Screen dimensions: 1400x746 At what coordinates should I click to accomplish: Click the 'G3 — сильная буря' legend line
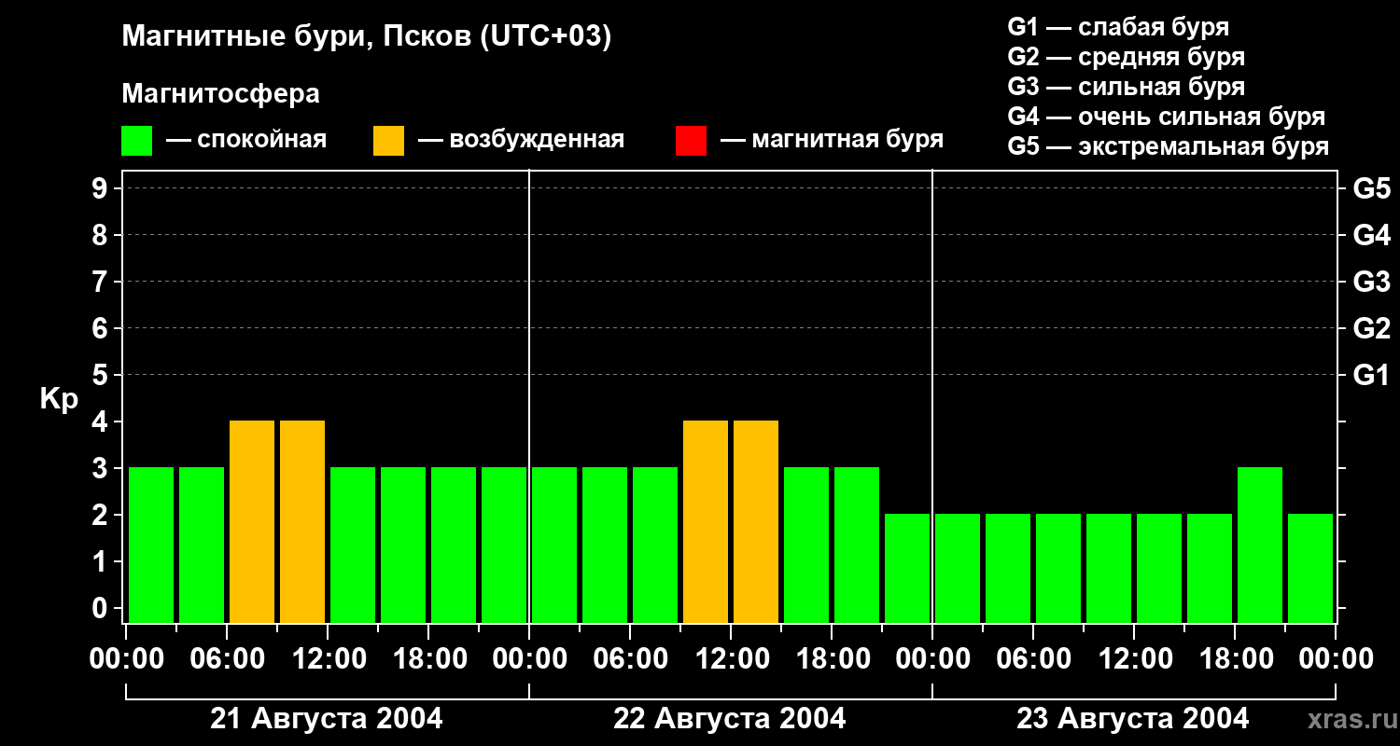coord(1126,87)
